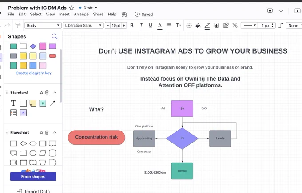Click the revision history clock icon
This screenshot has width=302, height=193.
(137, 14)
